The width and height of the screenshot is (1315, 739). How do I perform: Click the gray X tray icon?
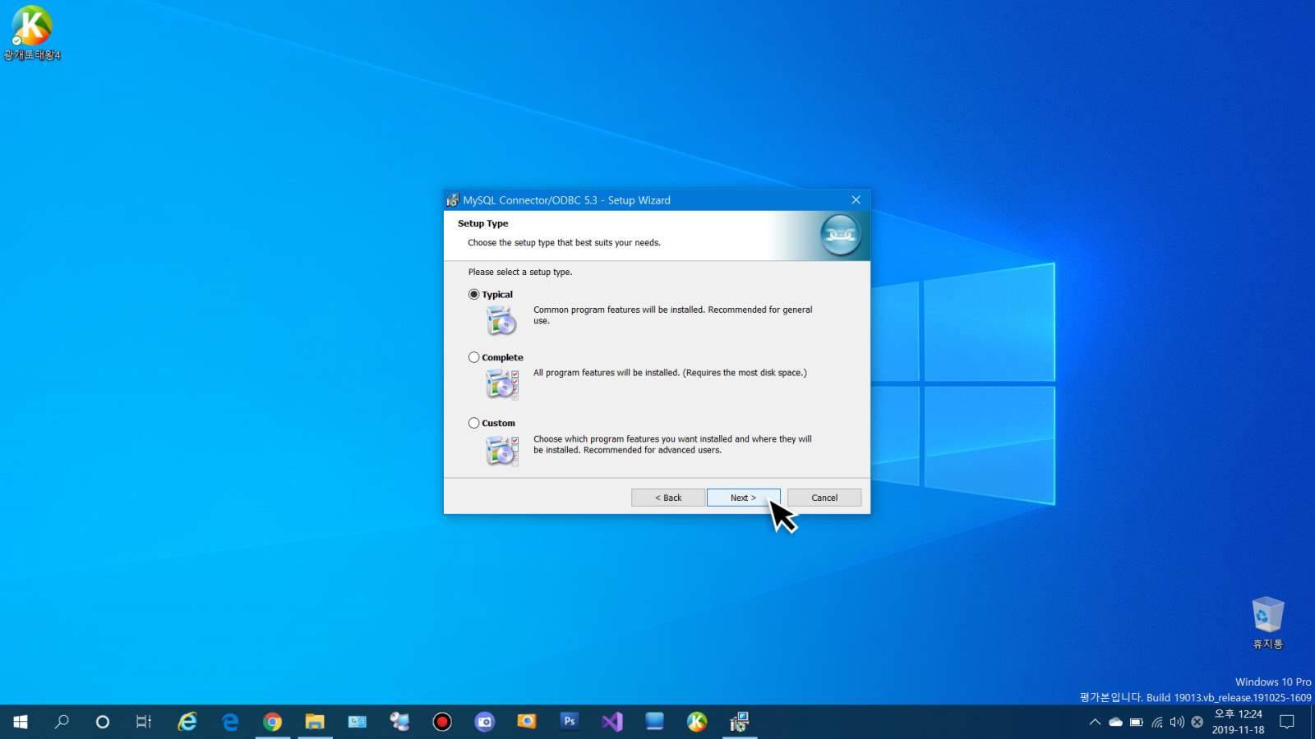point(1197,723)
